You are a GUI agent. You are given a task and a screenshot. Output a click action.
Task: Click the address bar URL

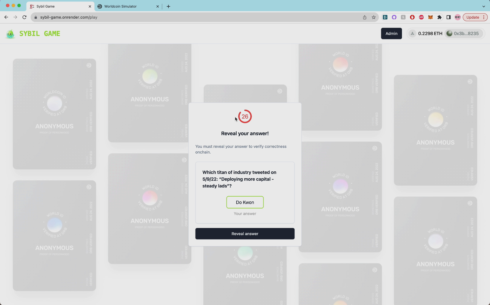69,17
